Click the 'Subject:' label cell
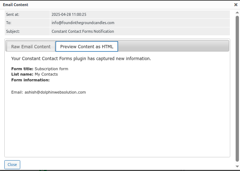Screen dimensions: 240x171 (27, 31)
